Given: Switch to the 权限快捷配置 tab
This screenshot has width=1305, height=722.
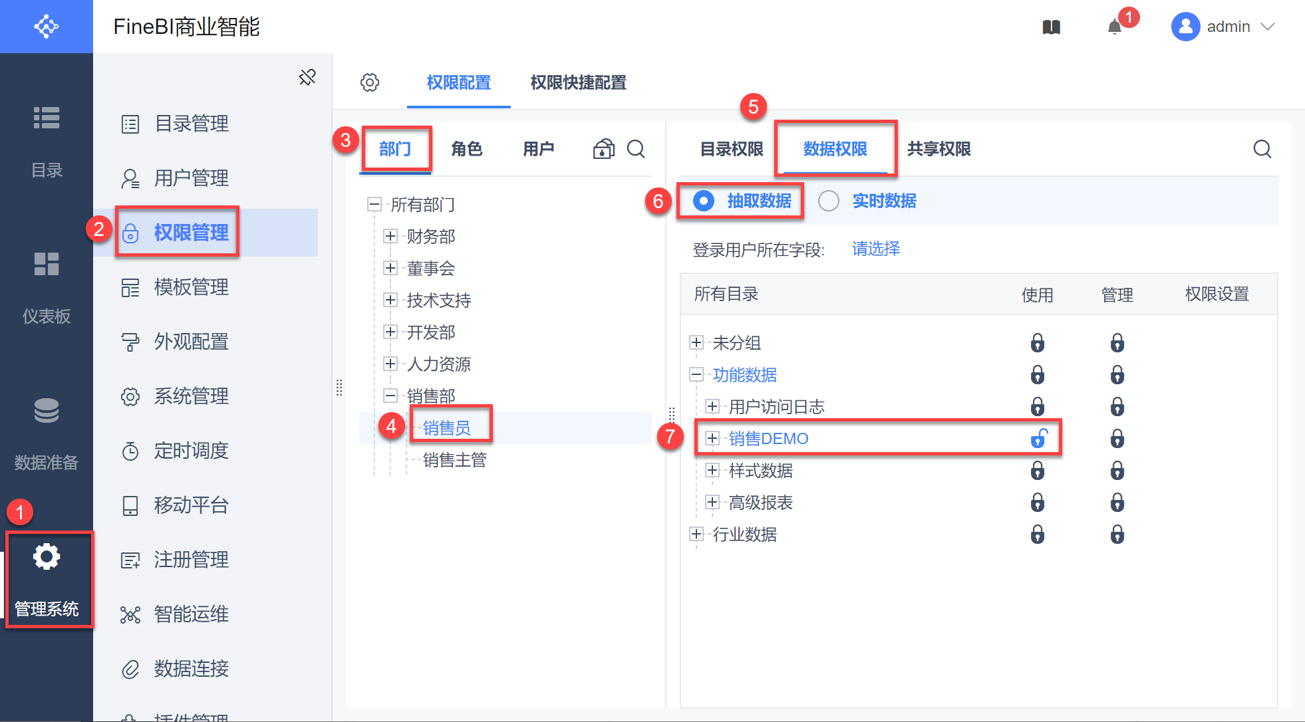Looking at the screenshot, I should [x=578, y=82].
